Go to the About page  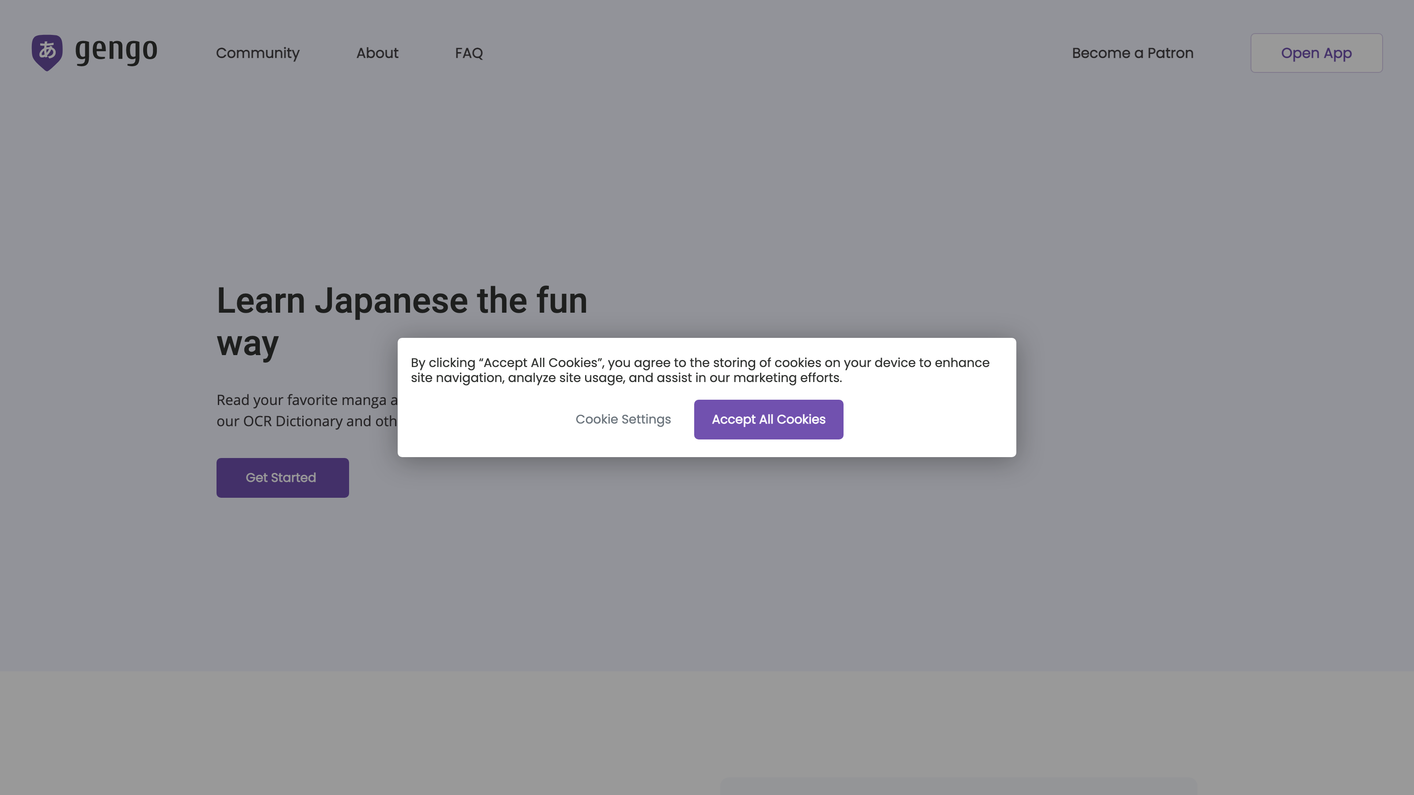coord(377,53)
